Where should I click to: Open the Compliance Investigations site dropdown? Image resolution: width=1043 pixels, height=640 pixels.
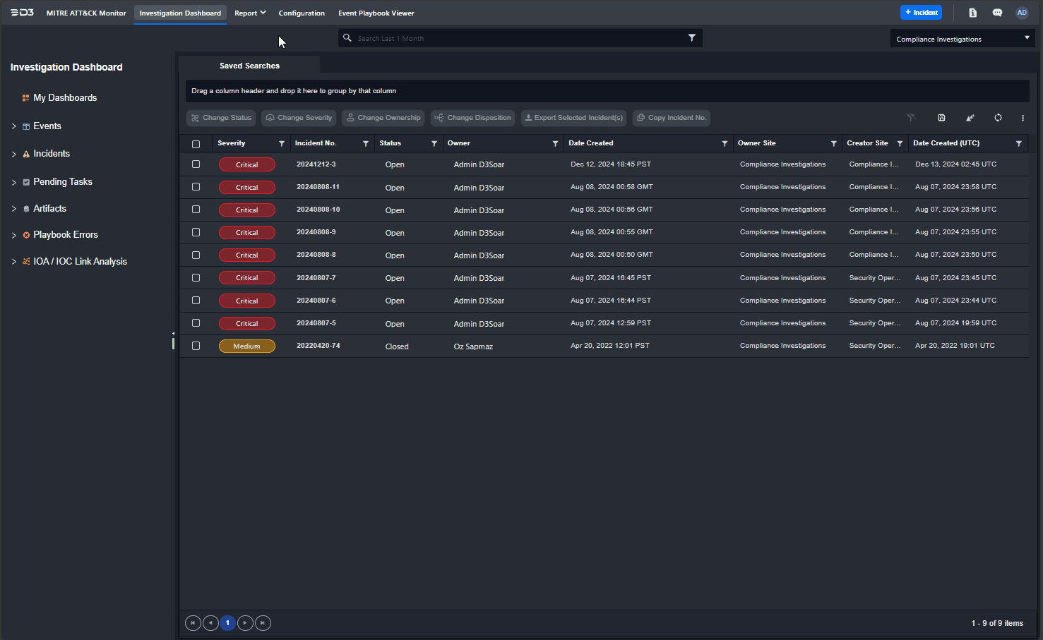tap(962, 39)
